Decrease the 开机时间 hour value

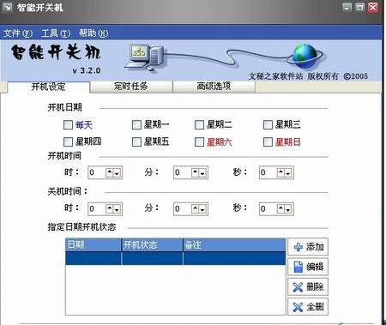[x=117, y=172]
